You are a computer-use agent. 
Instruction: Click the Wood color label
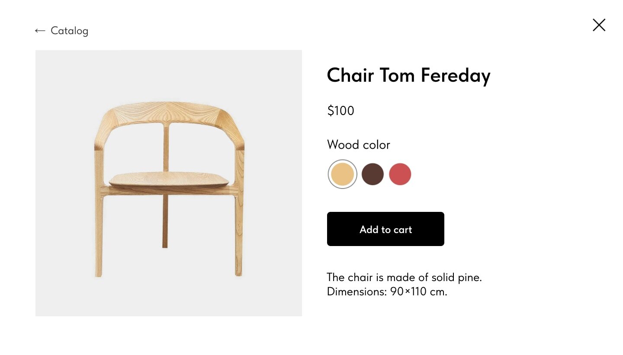[x=358, y=144]
